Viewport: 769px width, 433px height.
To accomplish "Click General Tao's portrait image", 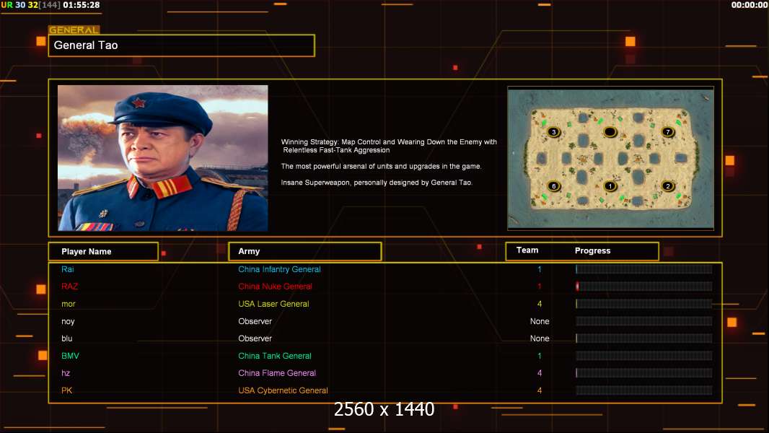I will pyautogui.click(x=163, y=158).
